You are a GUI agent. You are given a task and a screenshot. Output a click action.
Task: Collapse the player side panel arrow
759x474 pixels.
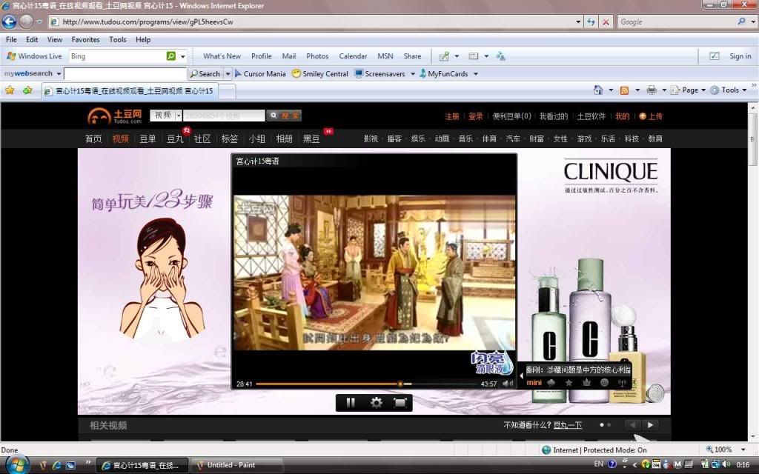coord(521,375)
